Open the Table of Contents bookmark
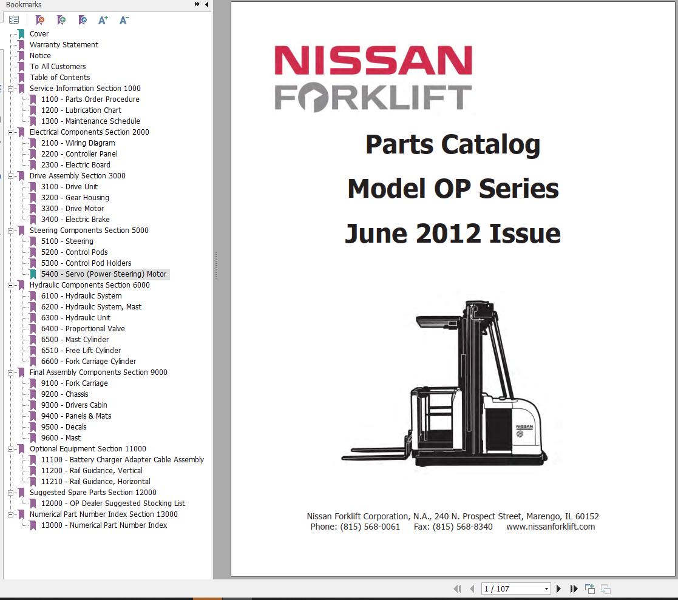The height and width of the screenshot is (600, 678). 60,78
